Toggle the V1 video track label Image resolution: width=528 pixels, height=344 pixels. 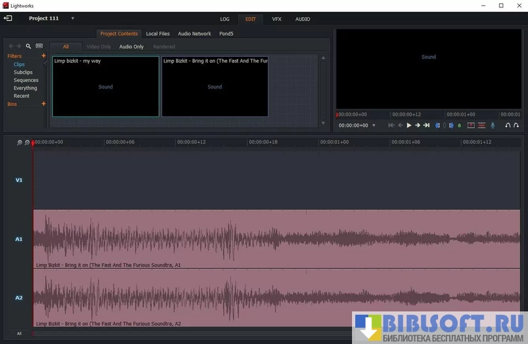tap(19, 180)
